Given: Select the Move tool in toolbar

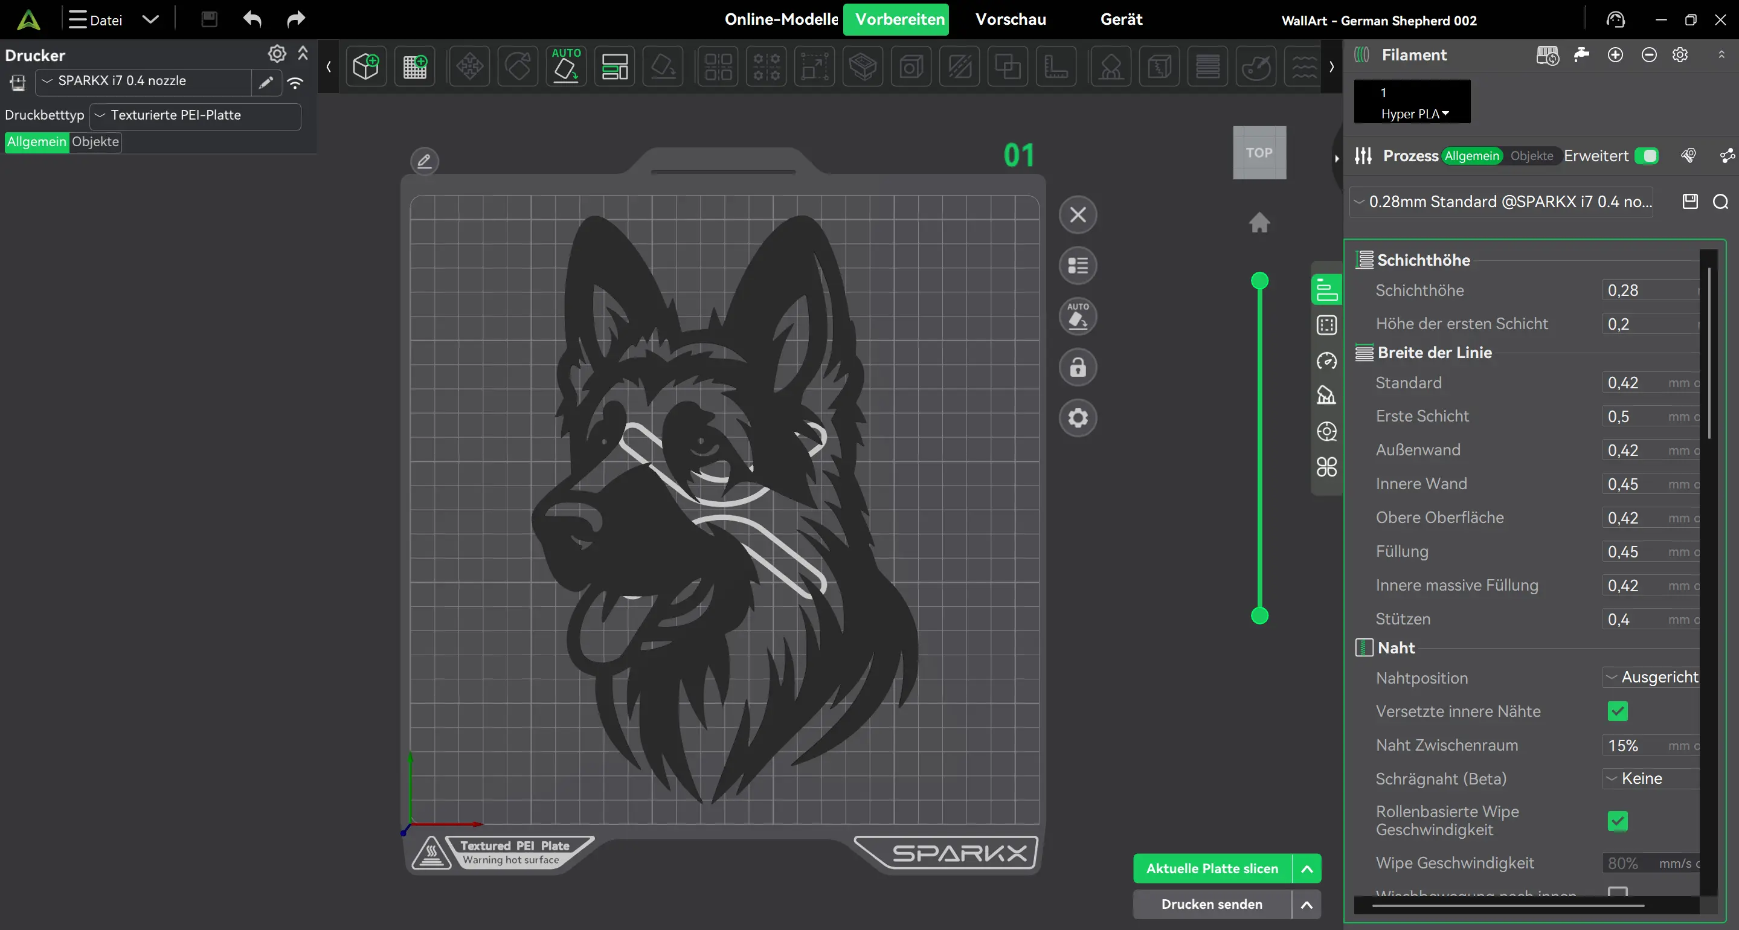Looking at the screenshot, I should coord(469,66).
